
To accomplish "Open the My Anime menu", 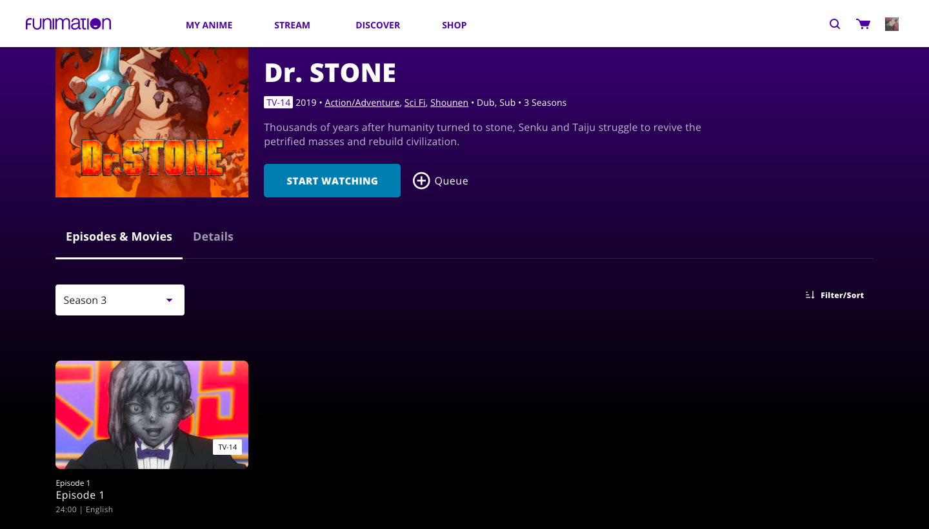I will [x=209, y=25].
